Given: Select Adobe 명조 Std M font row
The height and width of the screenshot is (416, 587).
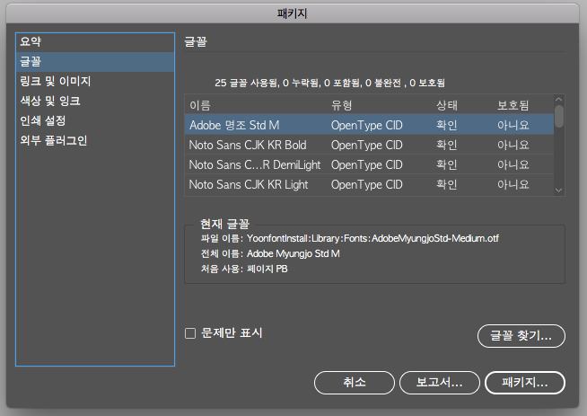Looking at the screenshot, I should [x=369, y=125].
